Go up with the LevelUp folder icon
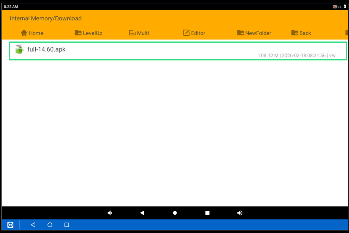349x233 pixels. (78, 33)
